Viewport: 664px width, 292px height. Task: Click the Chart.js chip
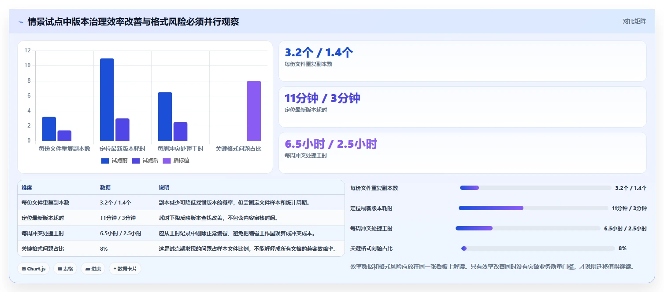point(33,269)
